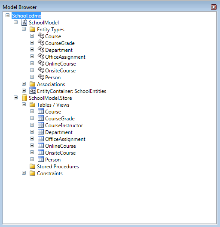This screenshot has width=220, height=227.
Task: Expand the CourseGrade table node
Action: [x=32, y=118]
